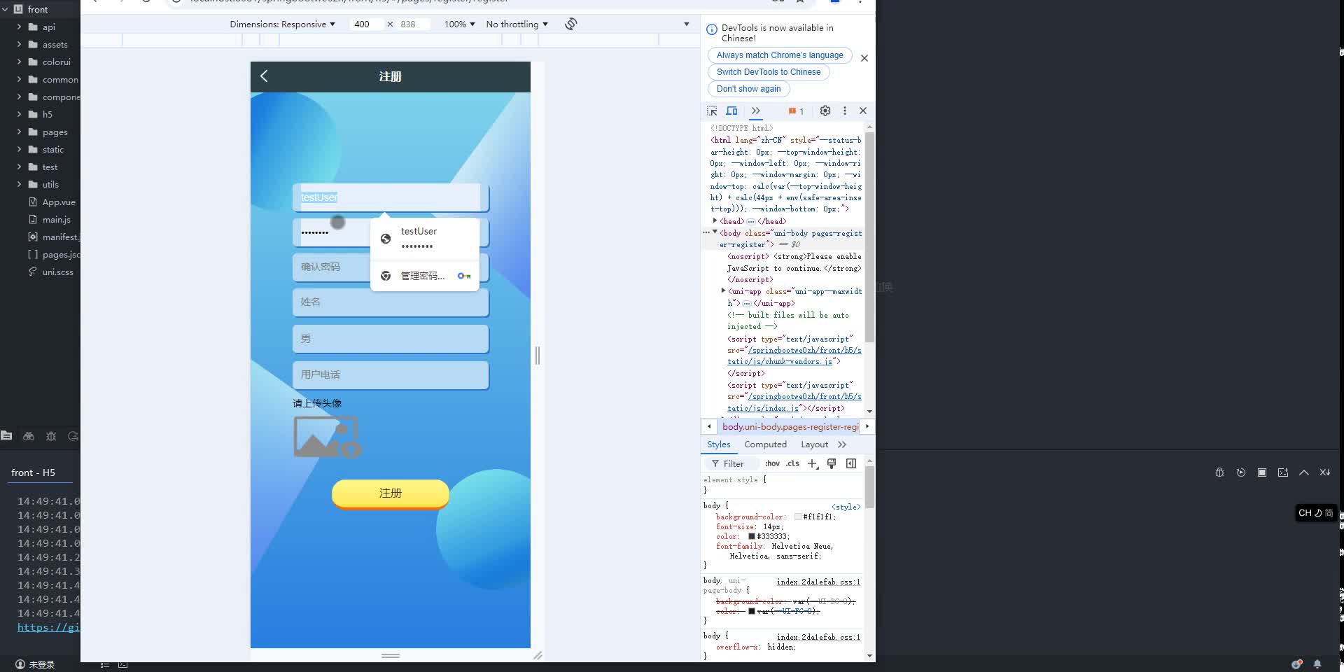Open the chunk-vendors.js script link
The width and height of the screenshot is (1344, 672).
[x=794, y=356]
